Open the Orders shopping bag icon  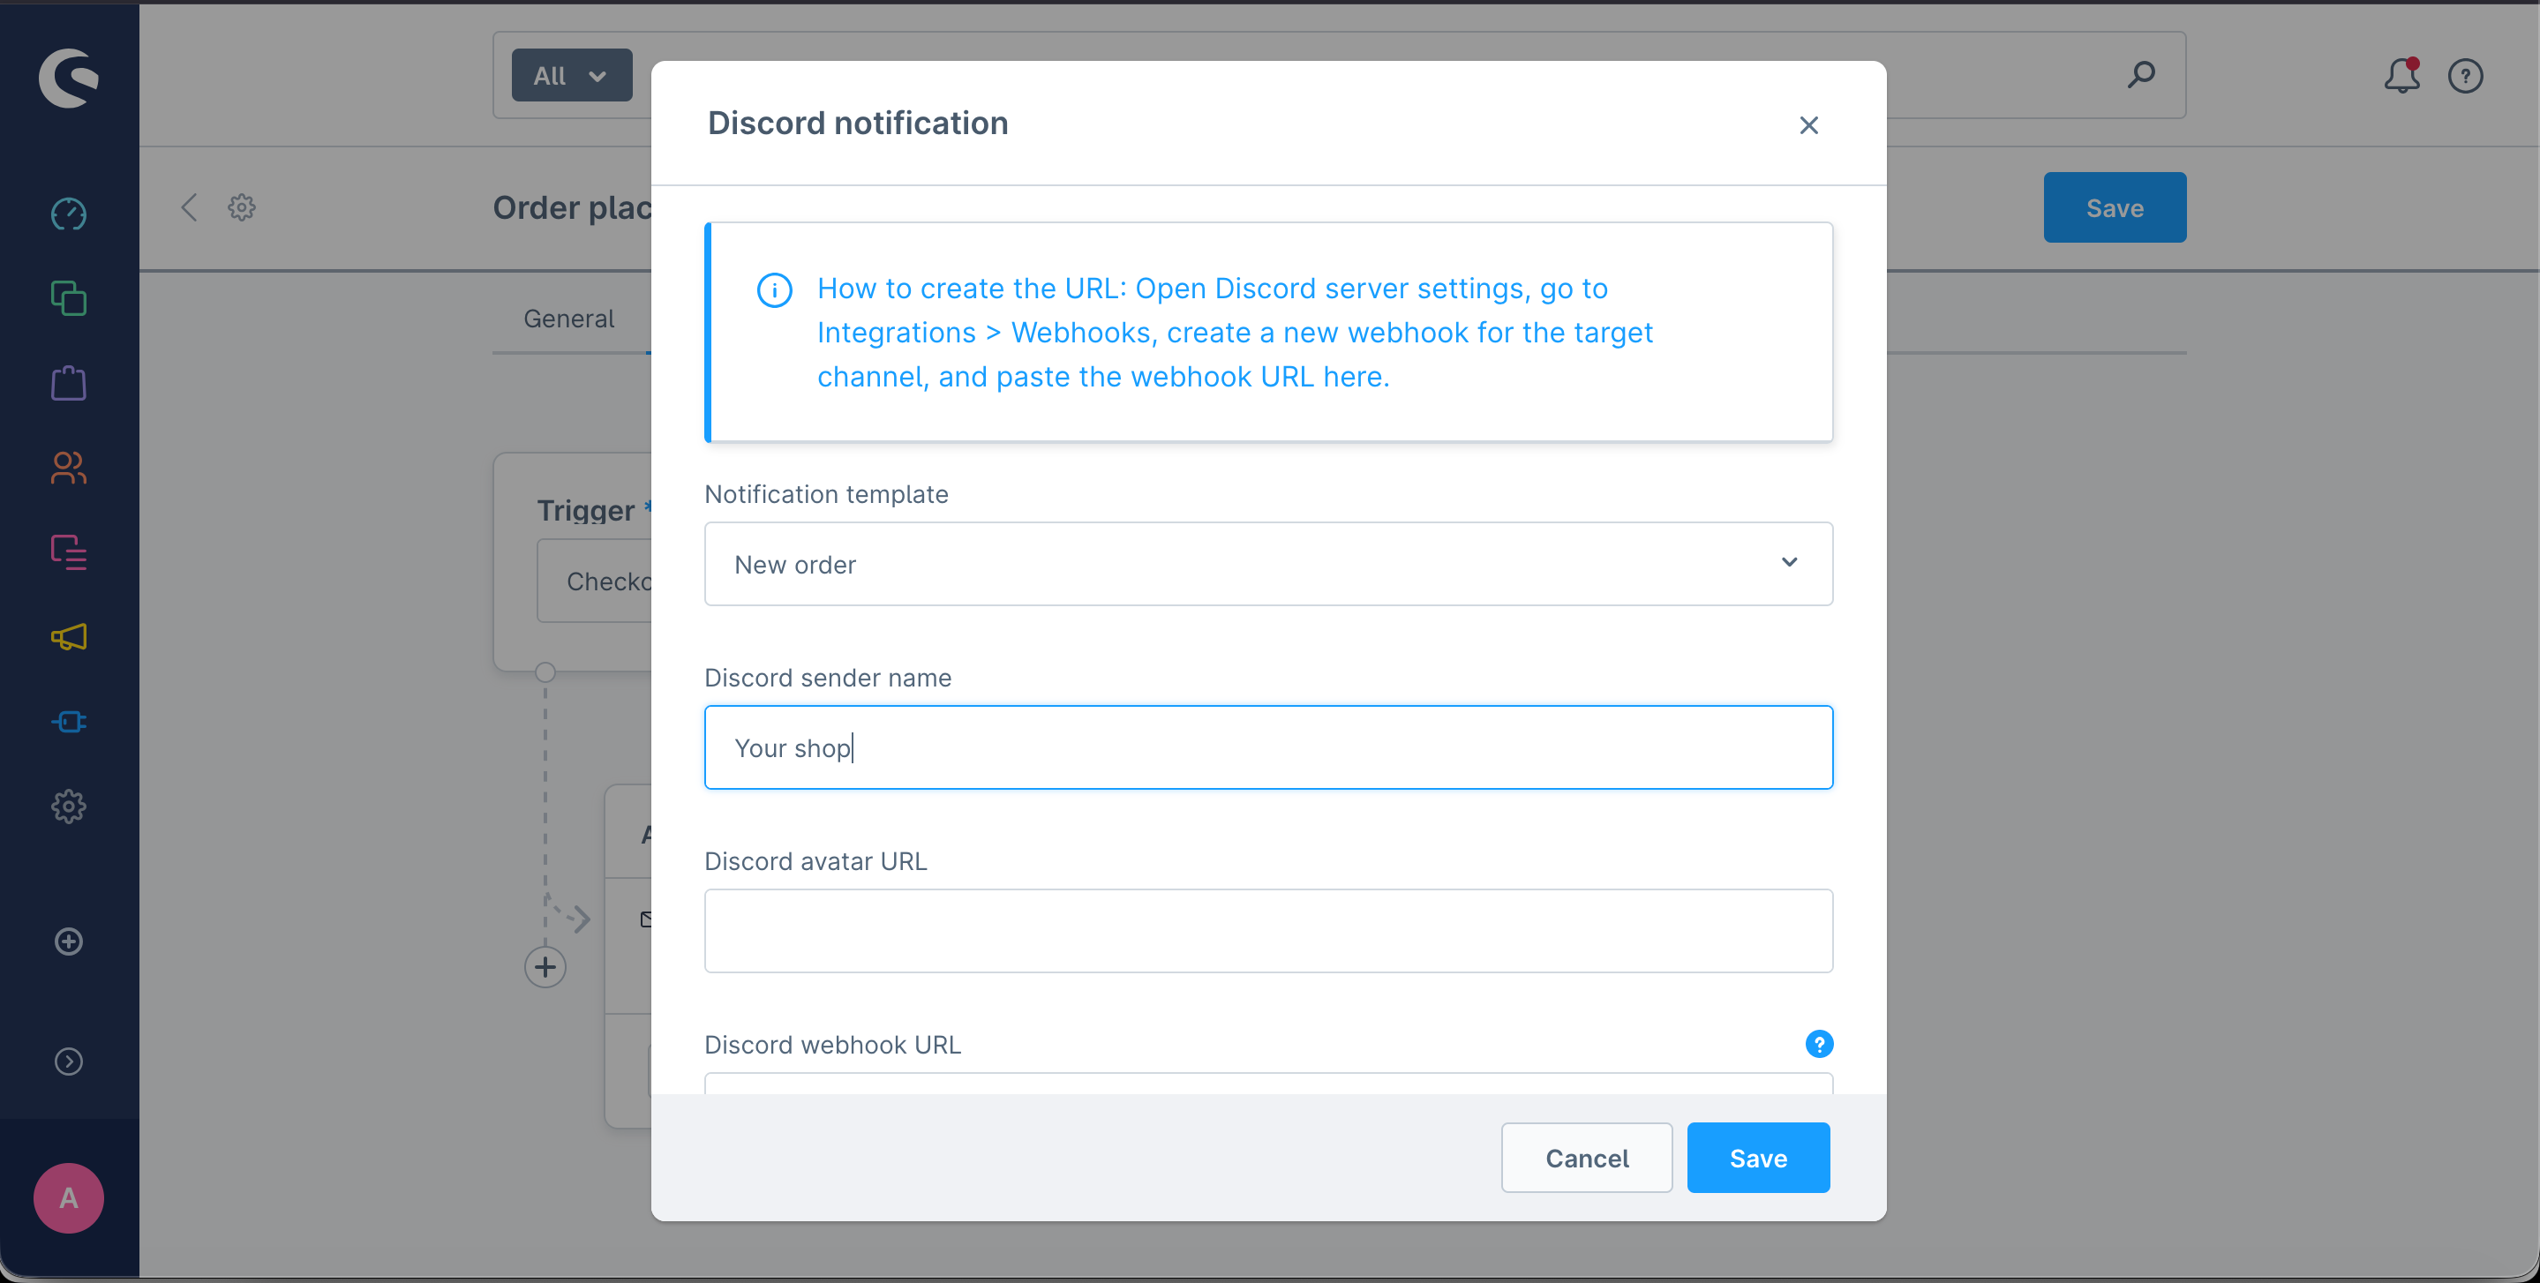(x=68, y=383)
